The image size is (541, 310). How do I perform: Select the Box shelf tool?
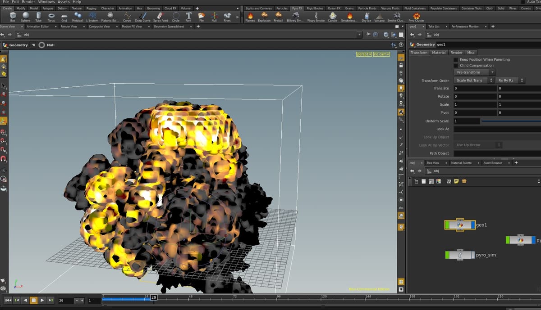click(x=13, y=17)
